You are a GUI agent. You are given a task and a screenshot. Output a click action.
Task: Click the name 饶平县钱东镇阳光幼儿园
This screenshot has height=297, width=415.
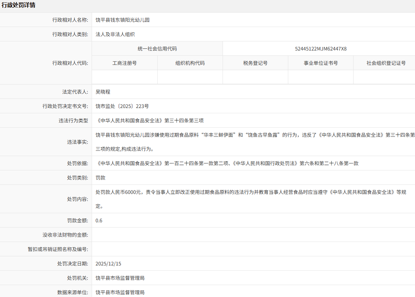pos(123,20)
